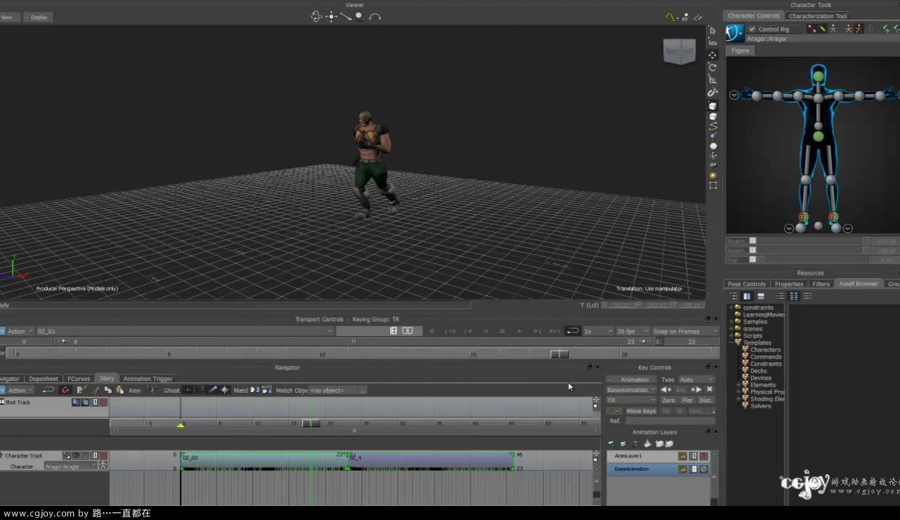This screenshot has width=900, height=520.
Task: Switch Asset Browser to thumbnail view
Action: coord(794,296)
